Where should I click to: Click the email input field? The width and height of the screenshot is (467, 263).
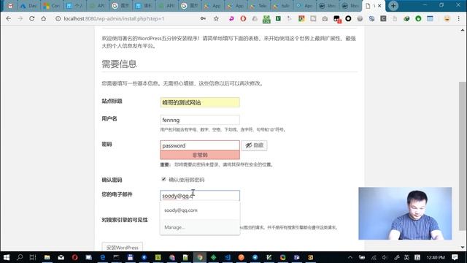[200, 196]
